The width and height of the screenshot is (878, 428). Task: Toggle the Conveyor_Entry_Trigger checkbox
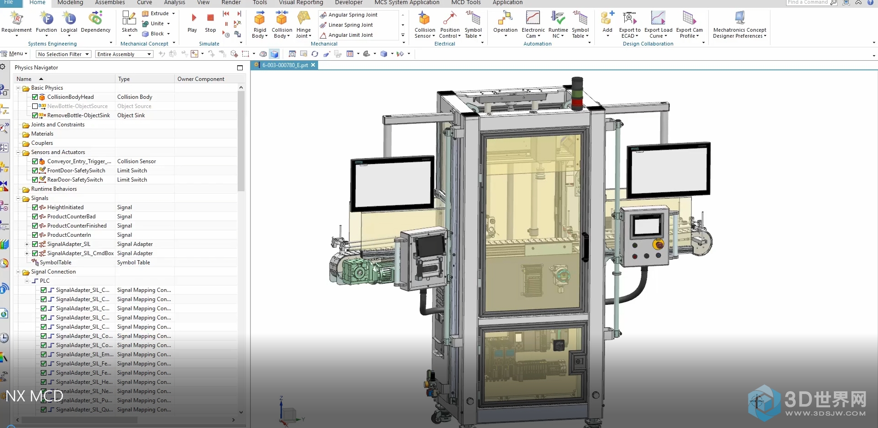35,161
